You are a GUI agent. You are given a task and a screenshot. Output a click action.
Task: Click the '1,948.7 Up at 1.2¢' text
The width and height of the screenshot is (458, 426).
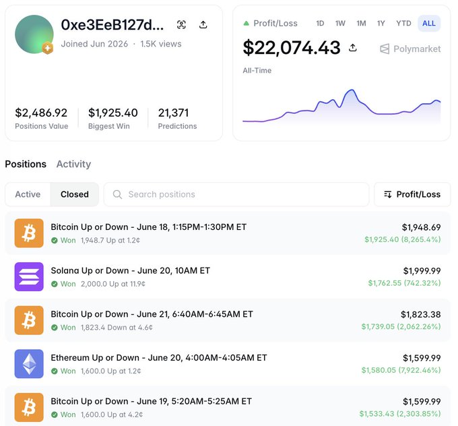pos(110,241)
